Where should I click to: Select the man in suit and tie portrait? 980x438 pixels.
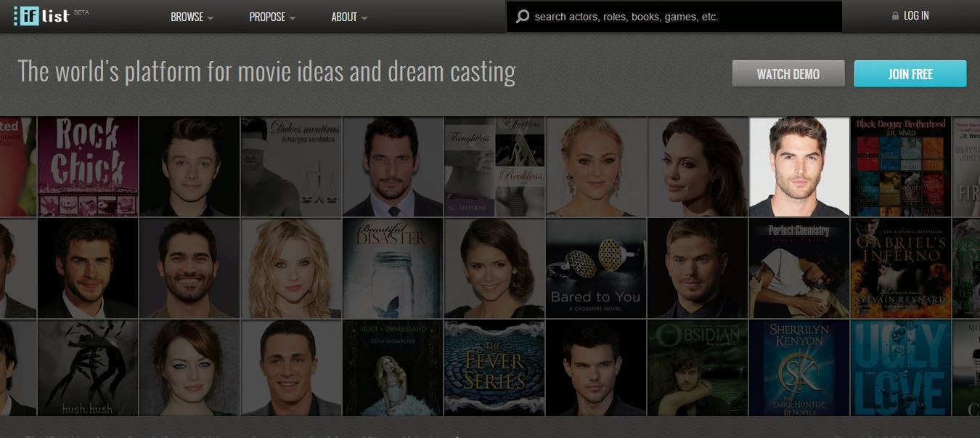pos(393,167)
